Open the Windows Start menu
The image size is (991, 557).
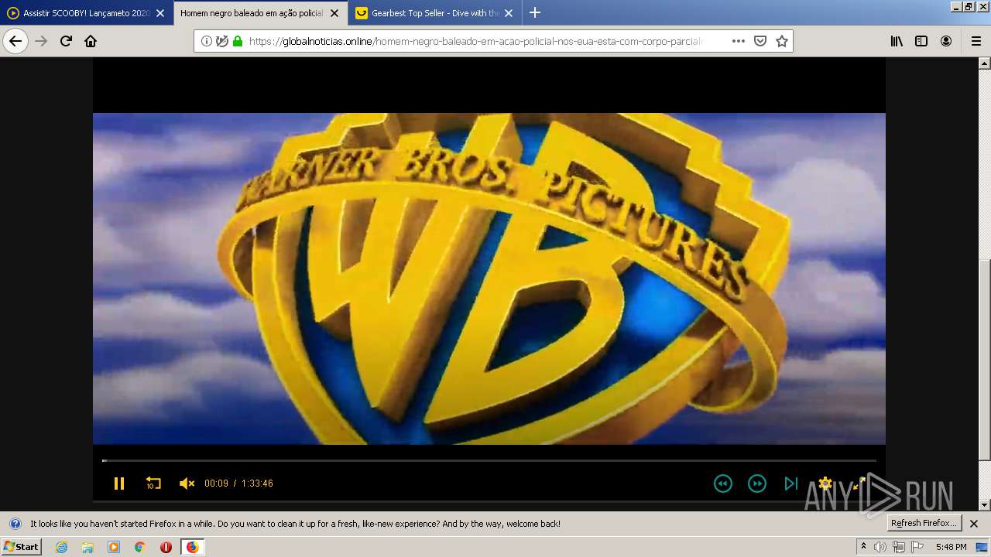click(x=22, y=546)
